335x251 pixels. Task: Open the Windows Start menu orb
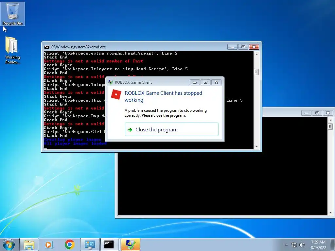(9, 244)
